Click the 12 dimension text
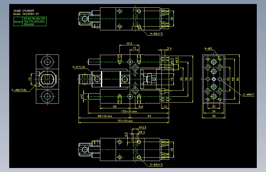The height and width of the screenshot is (172, 266). click(x=165, y=107)
